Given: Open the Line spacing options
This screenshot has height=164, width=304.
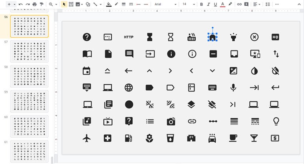Looking at the screenshot, I should click(x=268, y=4).
